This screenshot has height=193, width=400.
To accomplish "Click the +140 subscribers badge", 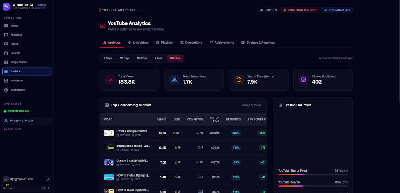I will 262,133.
